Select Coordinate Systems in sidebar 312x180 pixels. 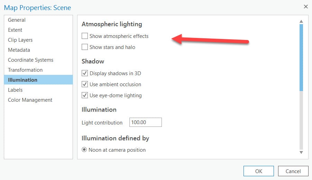[31, 60]
